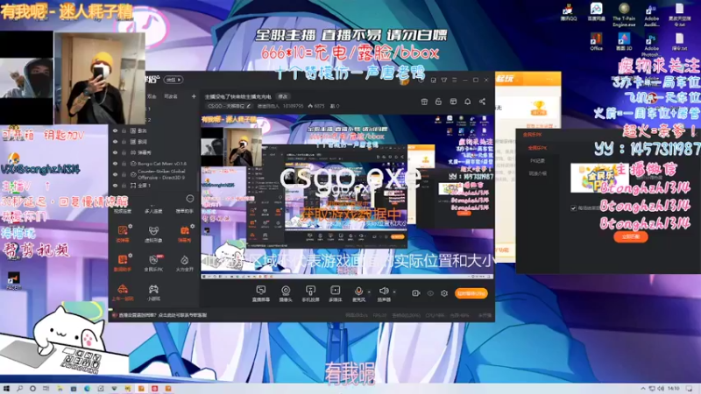Select the second scene tab left of the plus
The image size is (701, 394).
[x=170, y=96]
